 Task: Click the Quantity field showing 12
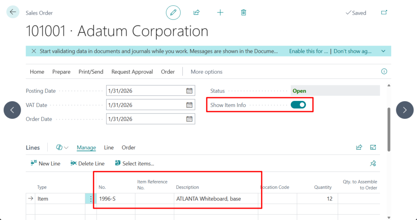pos(318,199)
